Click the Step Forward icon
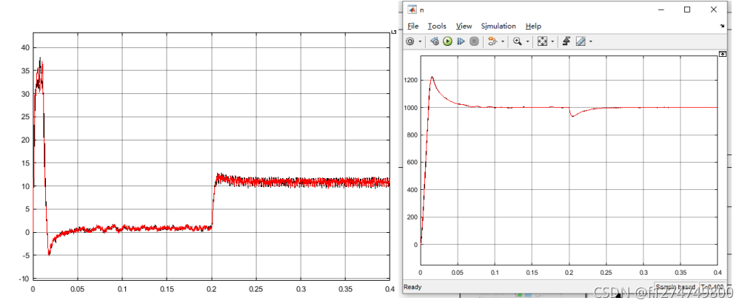Image resolution: width=745 pixels, height=306 pixels. [461, 41]
